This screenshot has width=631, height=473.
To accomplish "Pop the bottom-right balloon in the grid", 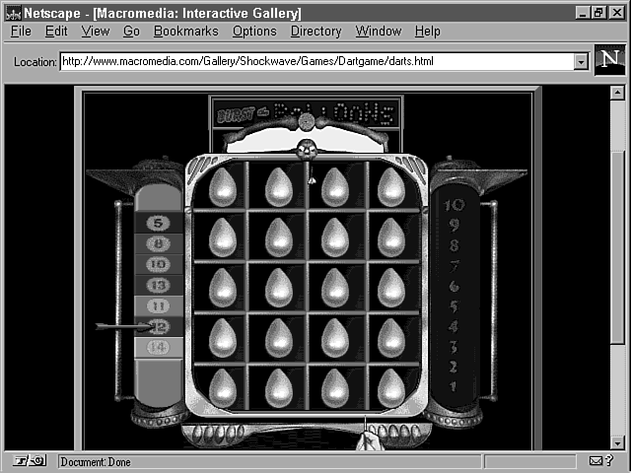I will (391, 387).
